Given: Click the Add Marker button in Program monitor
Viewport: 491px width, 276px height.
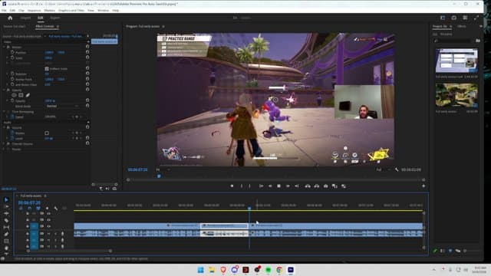Looking at the screenshot, I should (x=232, y=186).
